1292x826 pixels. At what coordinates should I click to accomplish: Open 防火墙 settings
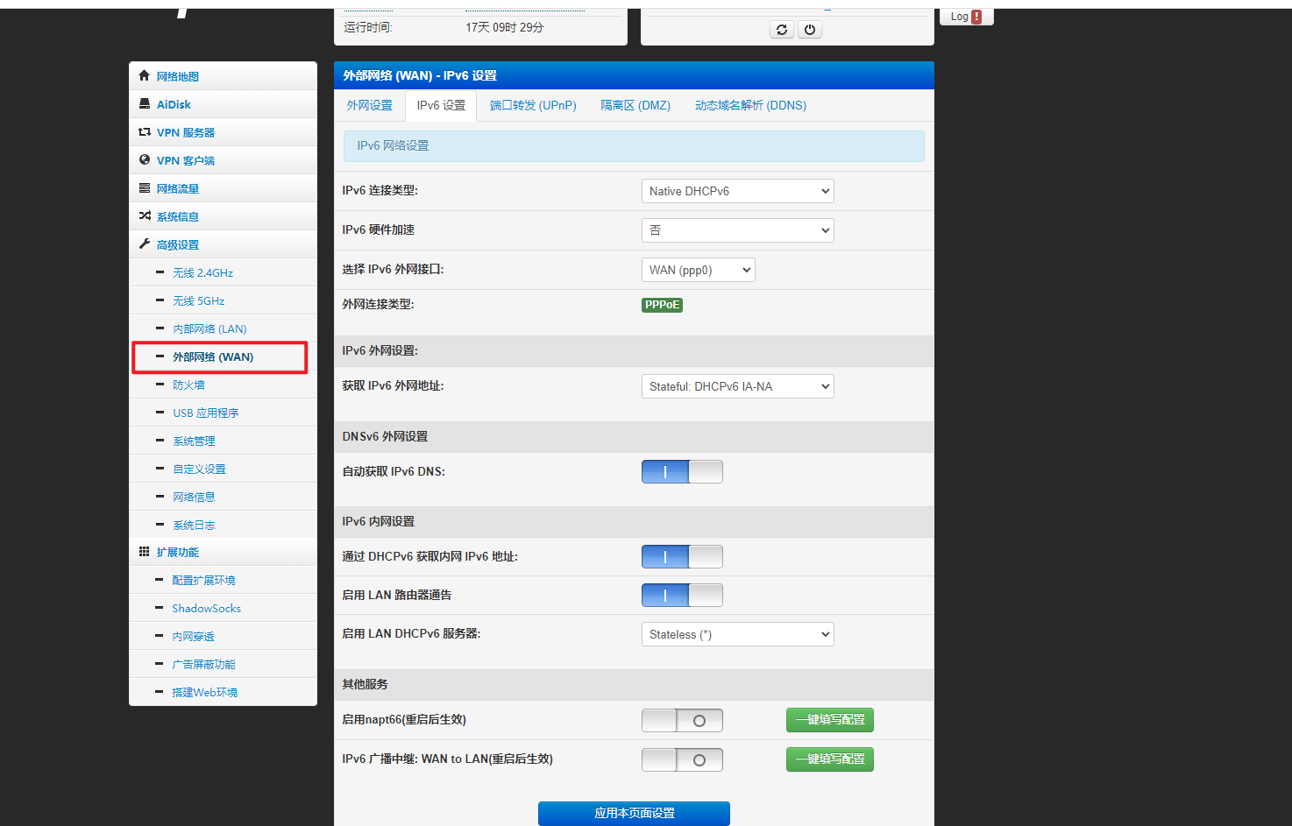pyautogui.click(x=188, y=385)
